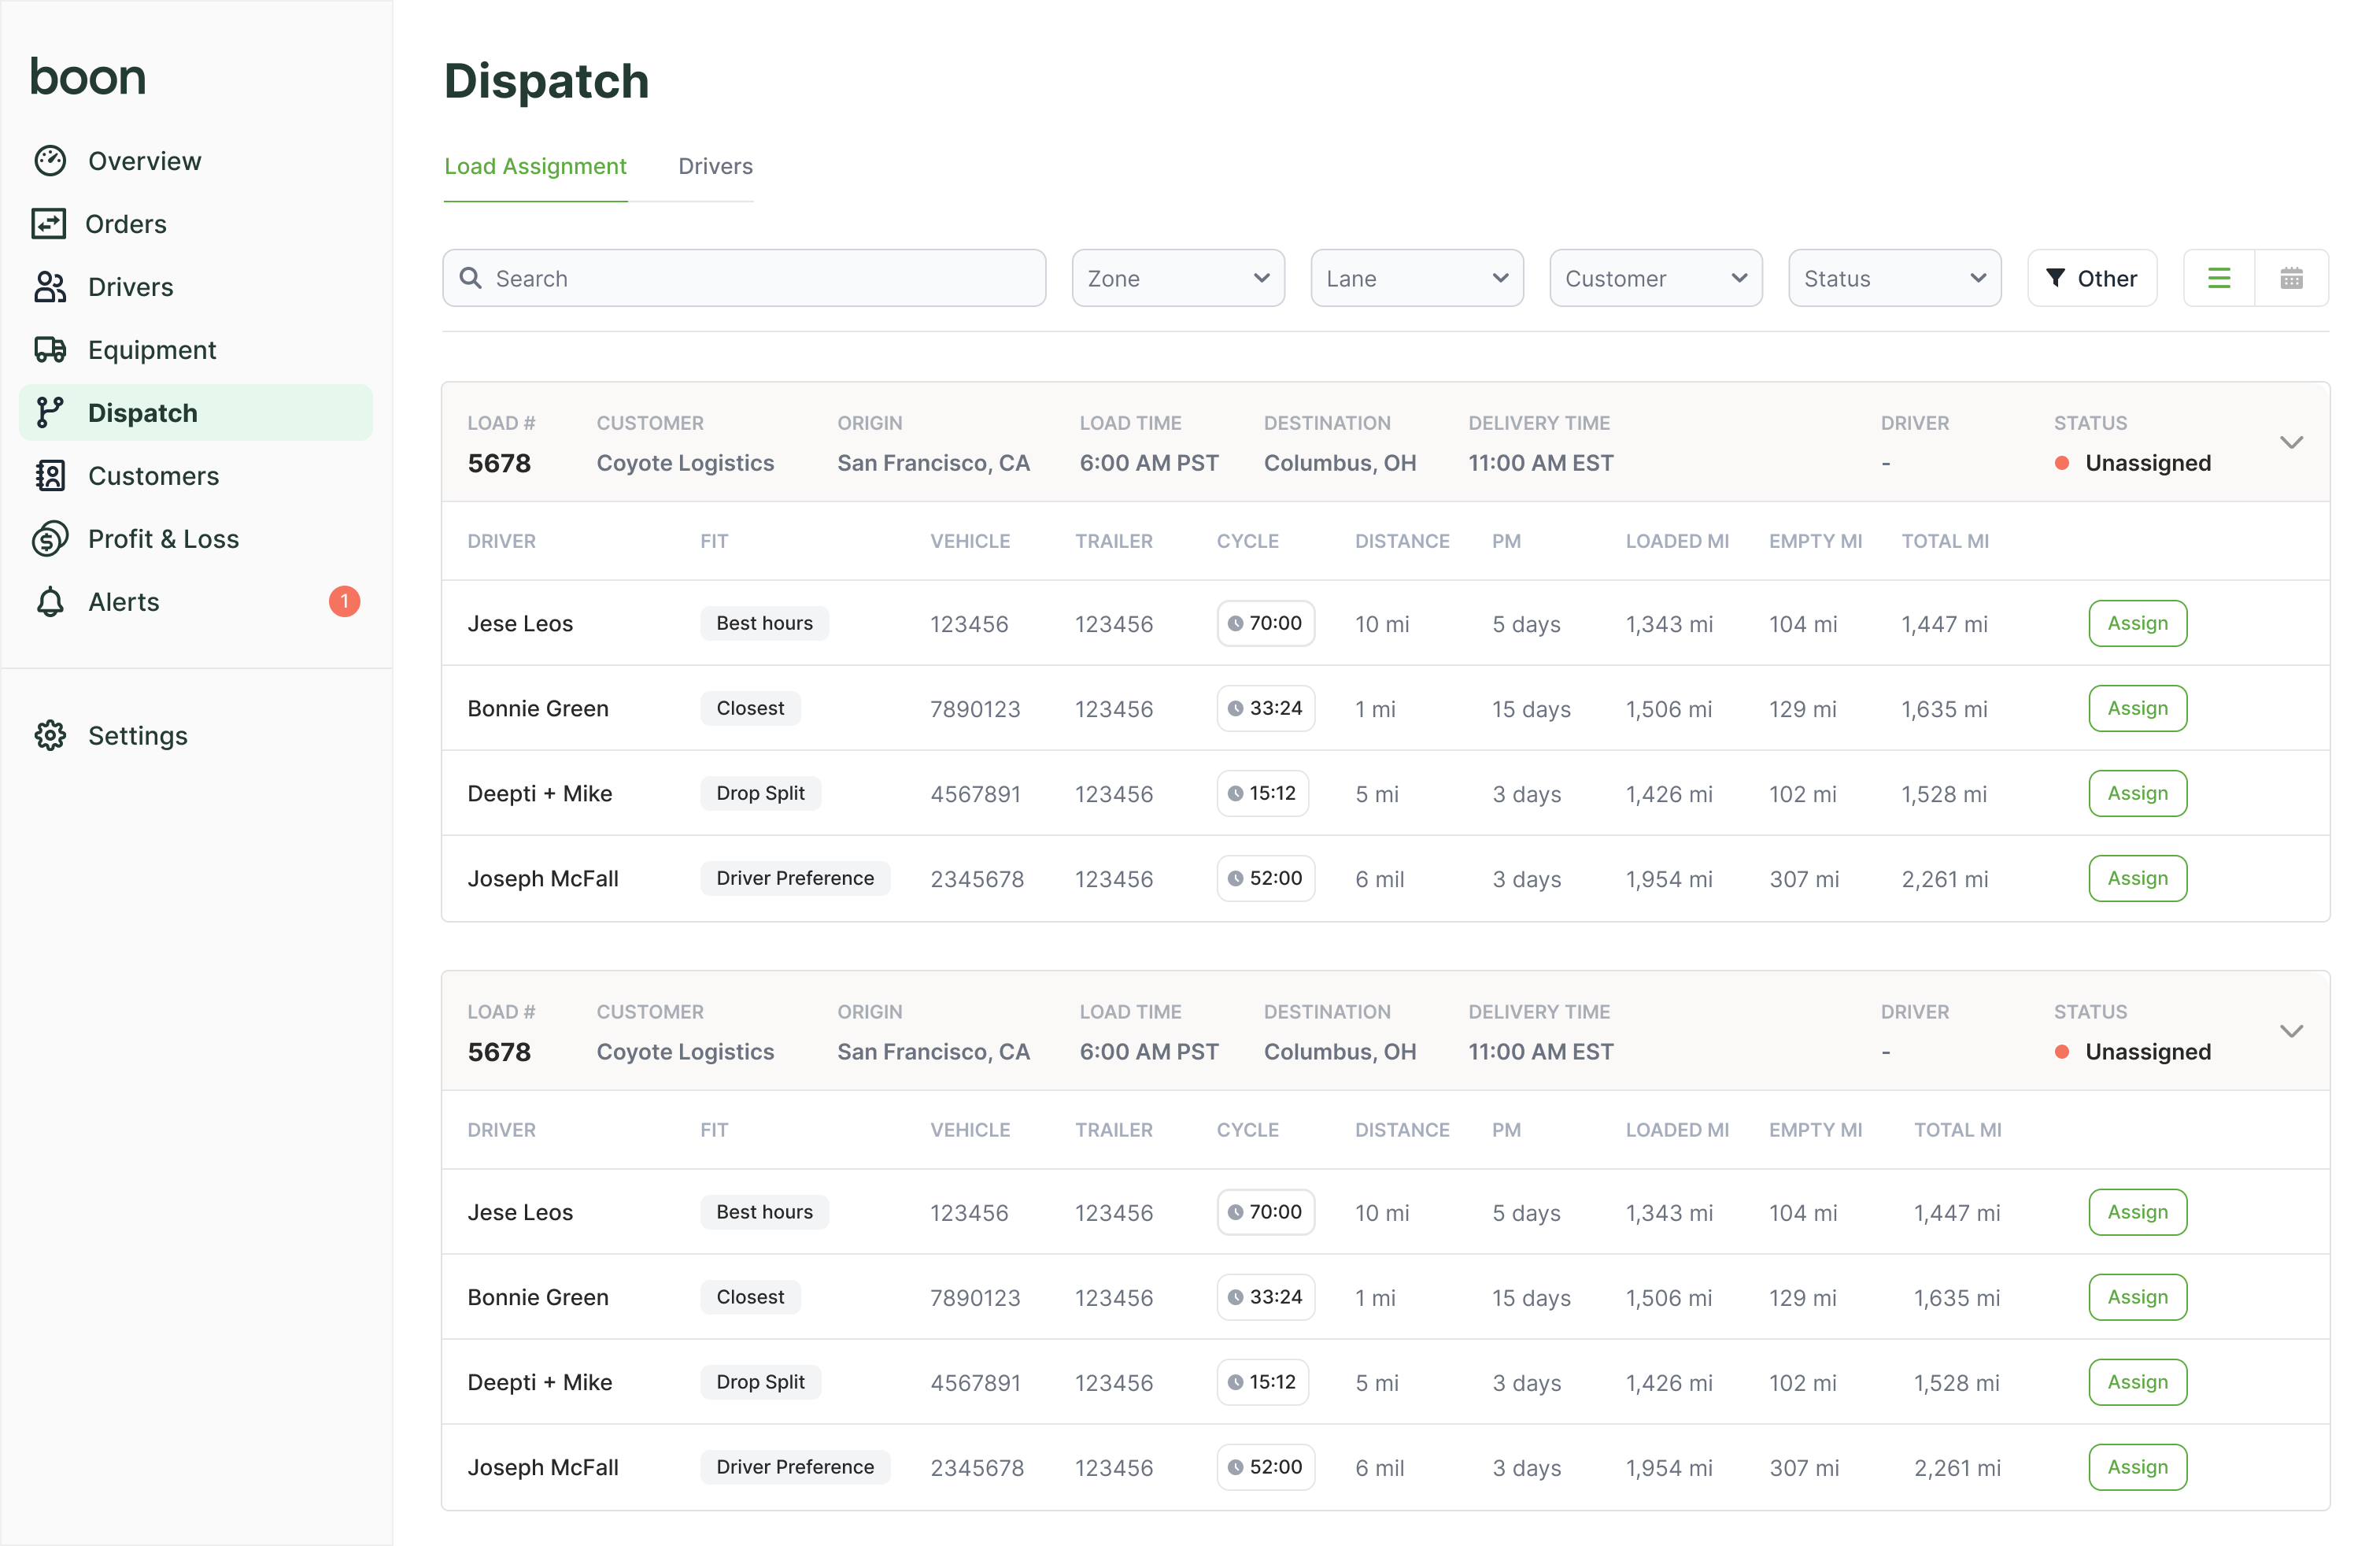Select the Load Assignment tab
The height and width of the screenshot is (1546, 2380).
tap(535, 167)
